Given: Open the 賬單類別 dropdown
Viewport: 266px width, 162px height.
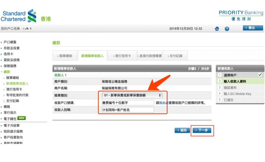Looking at the screenshot, I should [x=132, y=95].
